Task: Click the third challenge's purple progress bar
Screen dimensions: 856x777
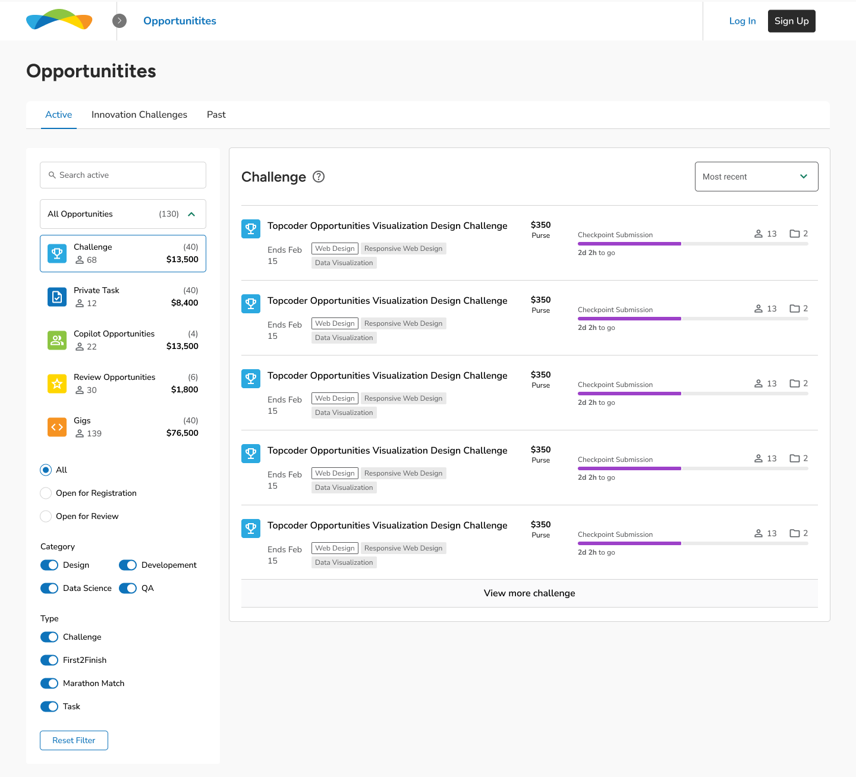Action: (x=630, y=394)
